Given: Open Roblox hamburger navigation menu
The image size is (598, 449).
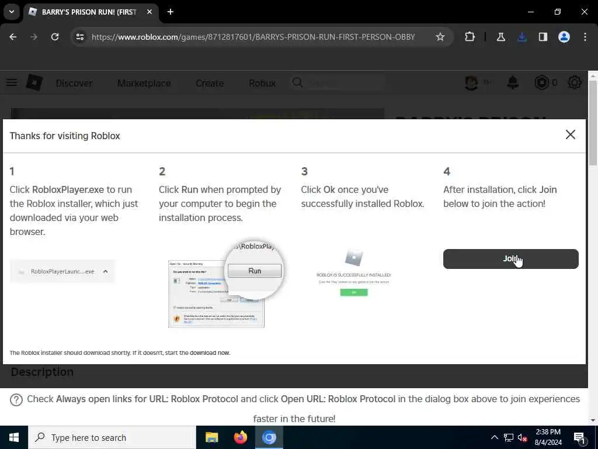Looking at the screenshot, I should [12, 82].
